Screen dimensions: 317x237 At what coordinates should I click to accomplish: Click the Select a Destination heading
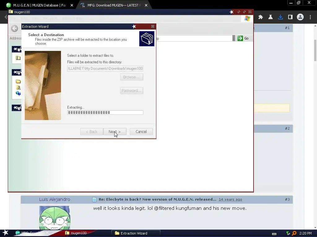pos(46,35)
